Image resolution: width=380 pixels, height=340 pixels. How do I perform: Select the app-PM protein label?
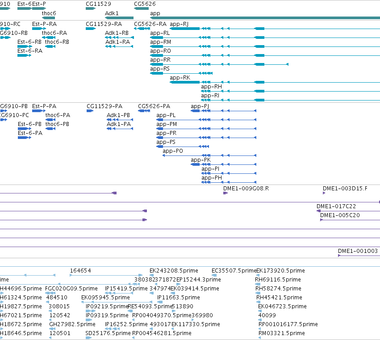coord(167,124)
